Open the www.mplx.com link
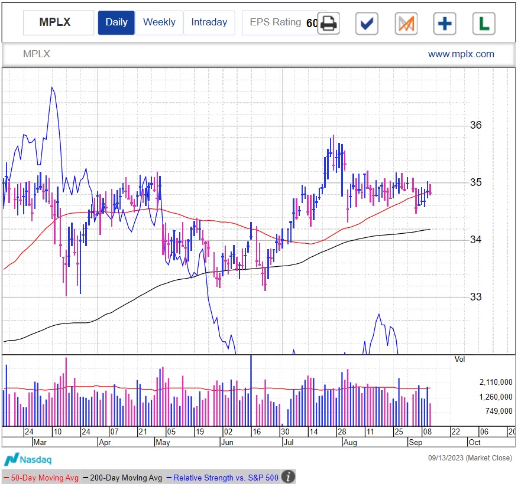The height and width of the screenshot is (487, 518). coord(461,54)
